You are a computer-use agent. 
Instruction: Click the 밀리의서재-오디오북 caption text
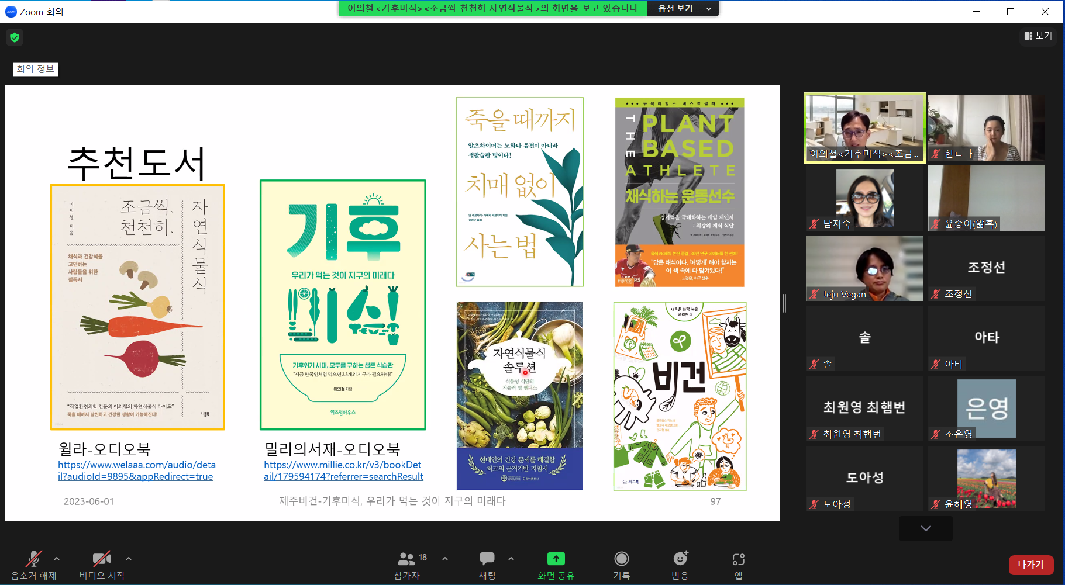[x=332, y=449]
